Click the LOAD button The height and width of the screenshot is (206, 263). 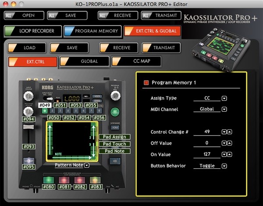click(27, 48)
